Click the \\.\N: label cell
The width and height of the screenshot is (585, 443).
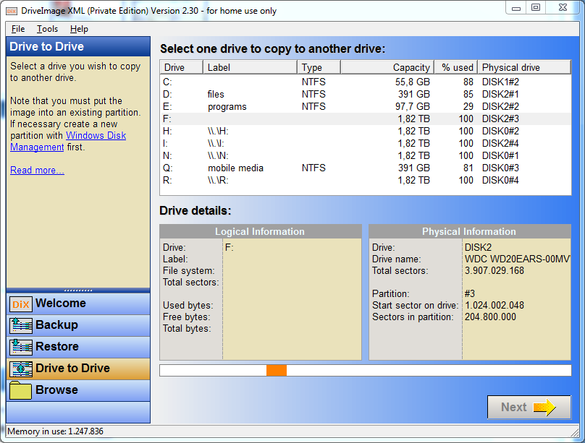[218, 155]
